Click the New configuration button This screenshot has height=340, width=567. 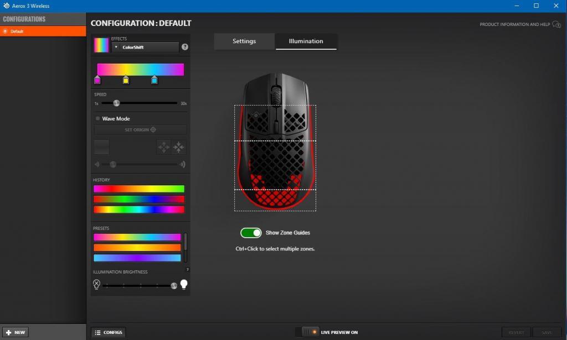pyautogui.click(x=16, y=332)
